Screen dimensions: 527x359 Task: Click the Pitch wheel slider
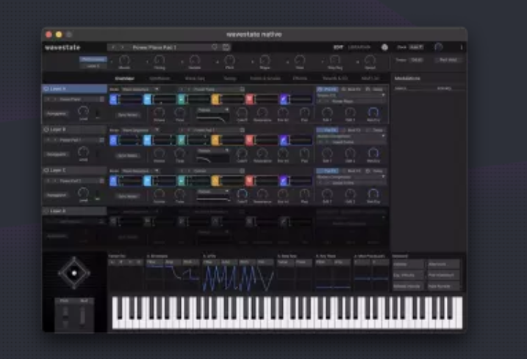(65, 316)
